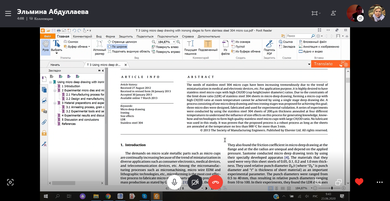
Task: Toggle the microphone in call controls
Action: click(174, 182)
